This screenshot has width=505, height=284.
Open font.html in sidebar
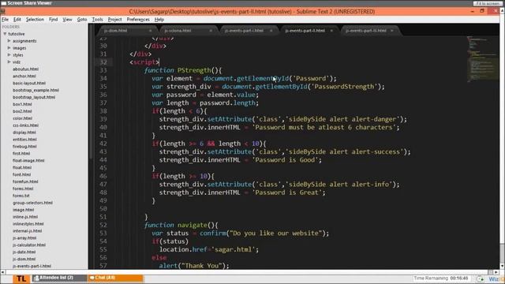tap(21, 174)
